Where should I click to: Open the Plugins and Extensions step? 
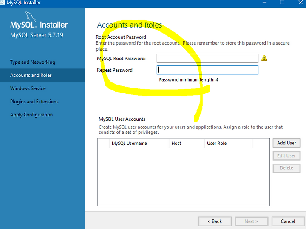click(34, 102)
